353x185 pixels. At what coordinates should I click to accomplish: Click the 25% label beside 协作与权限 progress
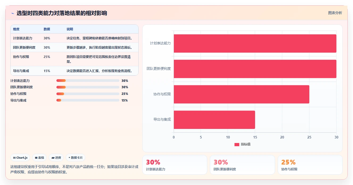(x=124, y=94)
